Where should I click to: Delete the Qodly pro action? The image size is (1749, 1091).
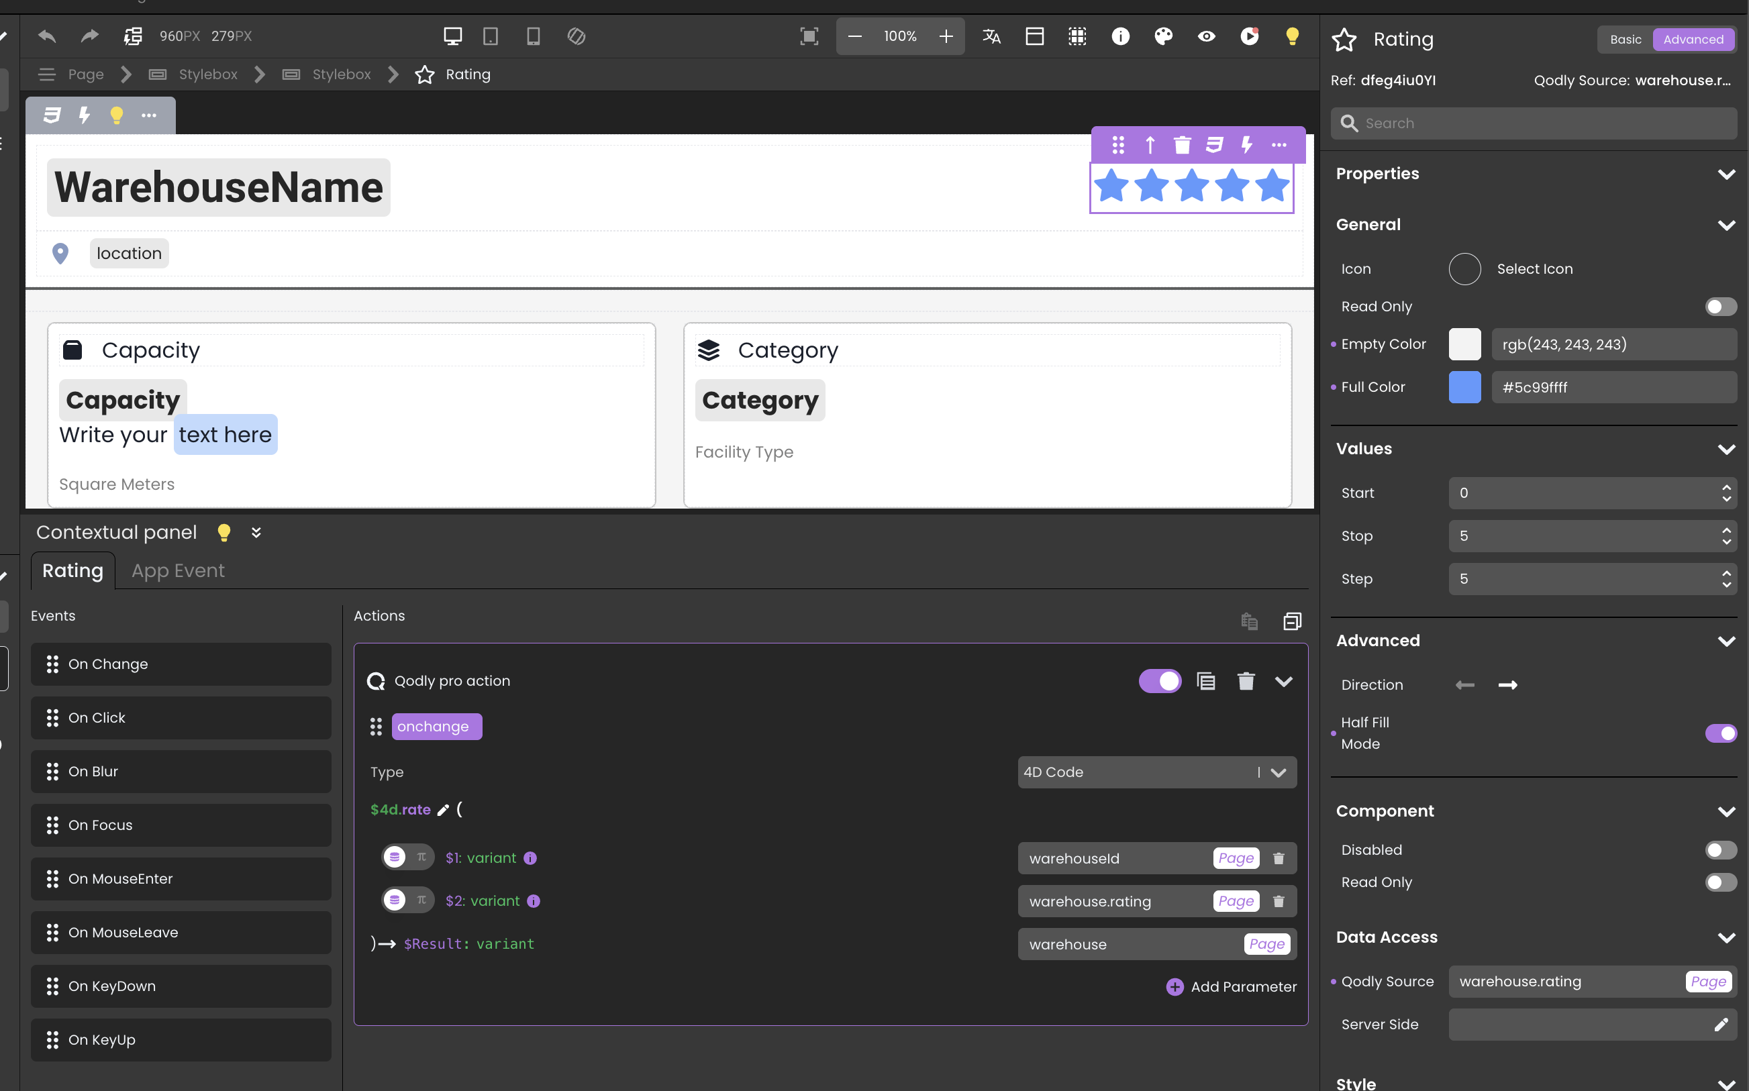pos(1246,681)
